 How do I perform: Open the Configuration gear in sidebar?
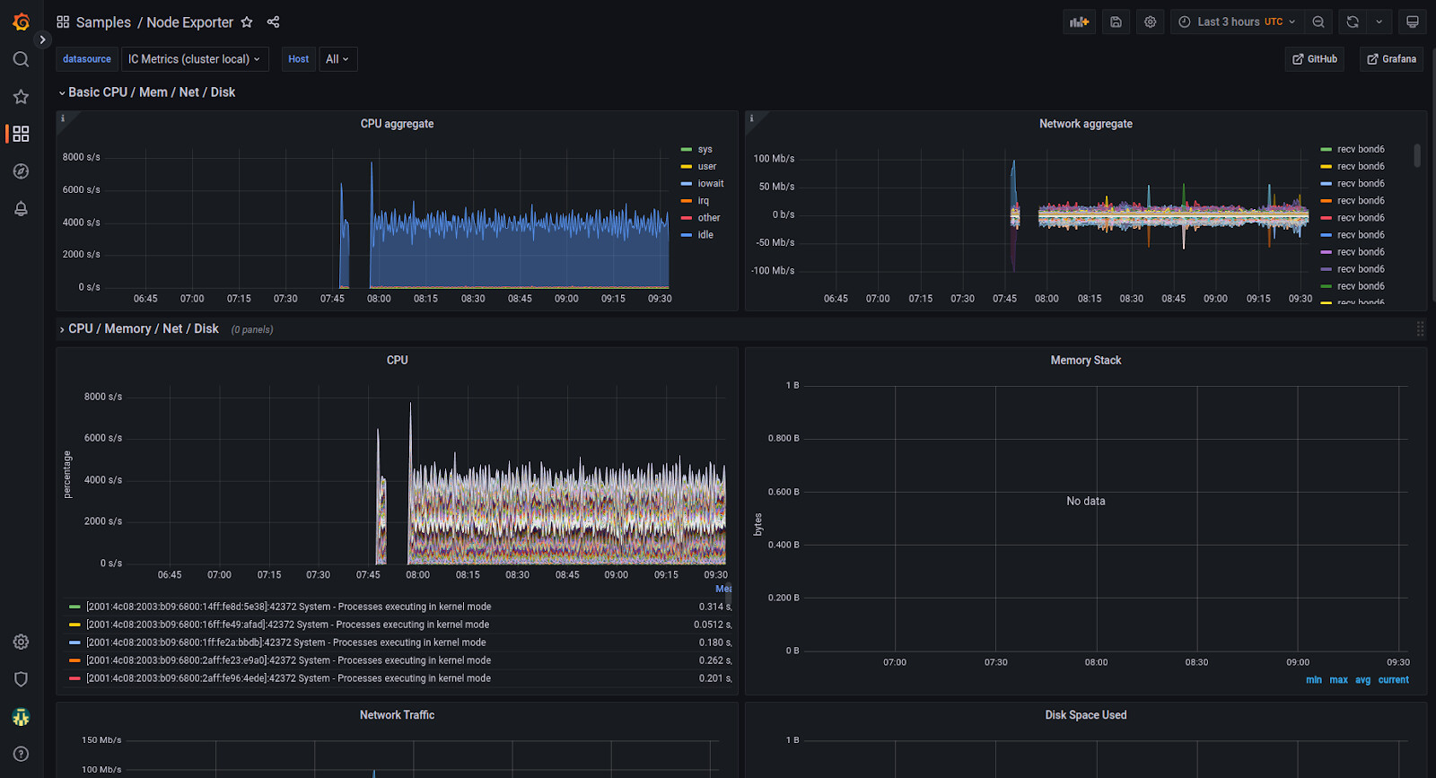coord(21,642)
